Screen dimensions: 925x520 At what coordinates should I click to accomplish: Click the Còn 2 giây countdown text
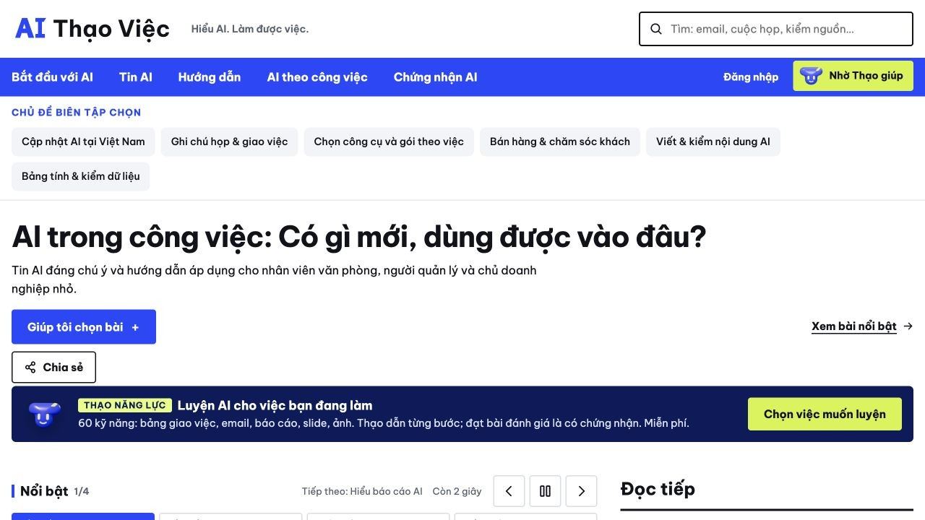click(457, 491)
